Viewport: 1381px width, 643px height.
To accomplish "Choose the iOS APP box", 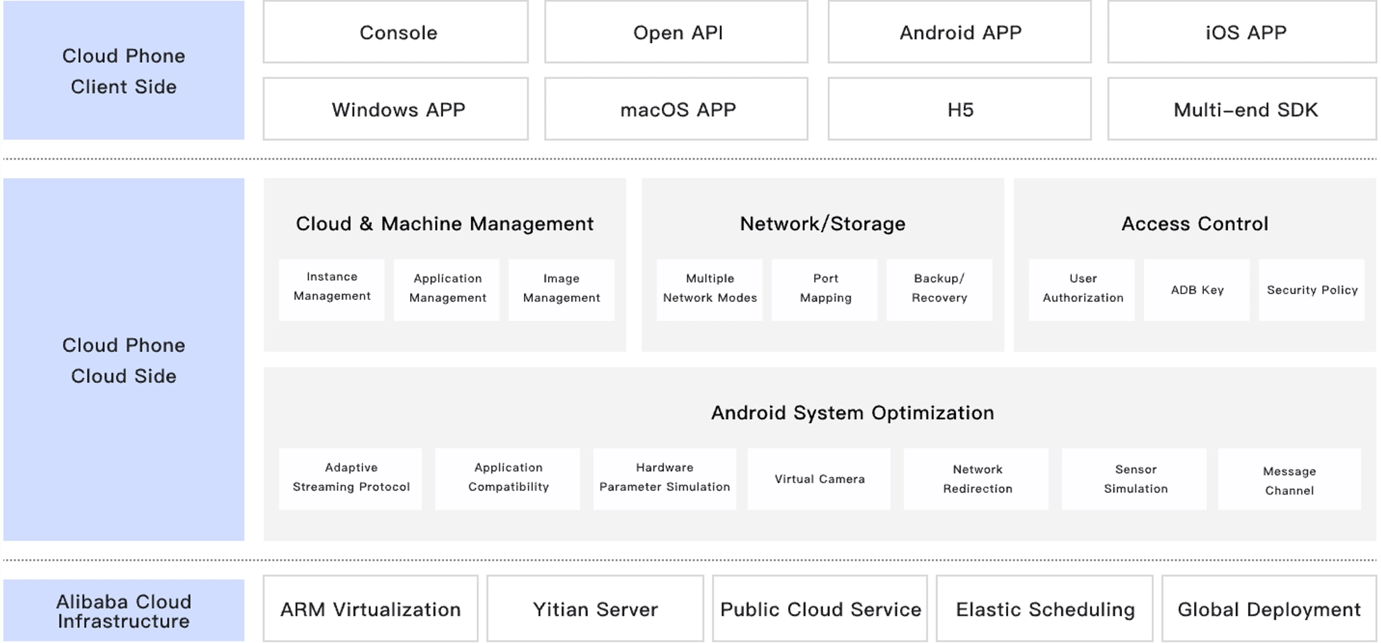I will [x=1242, y=33].
